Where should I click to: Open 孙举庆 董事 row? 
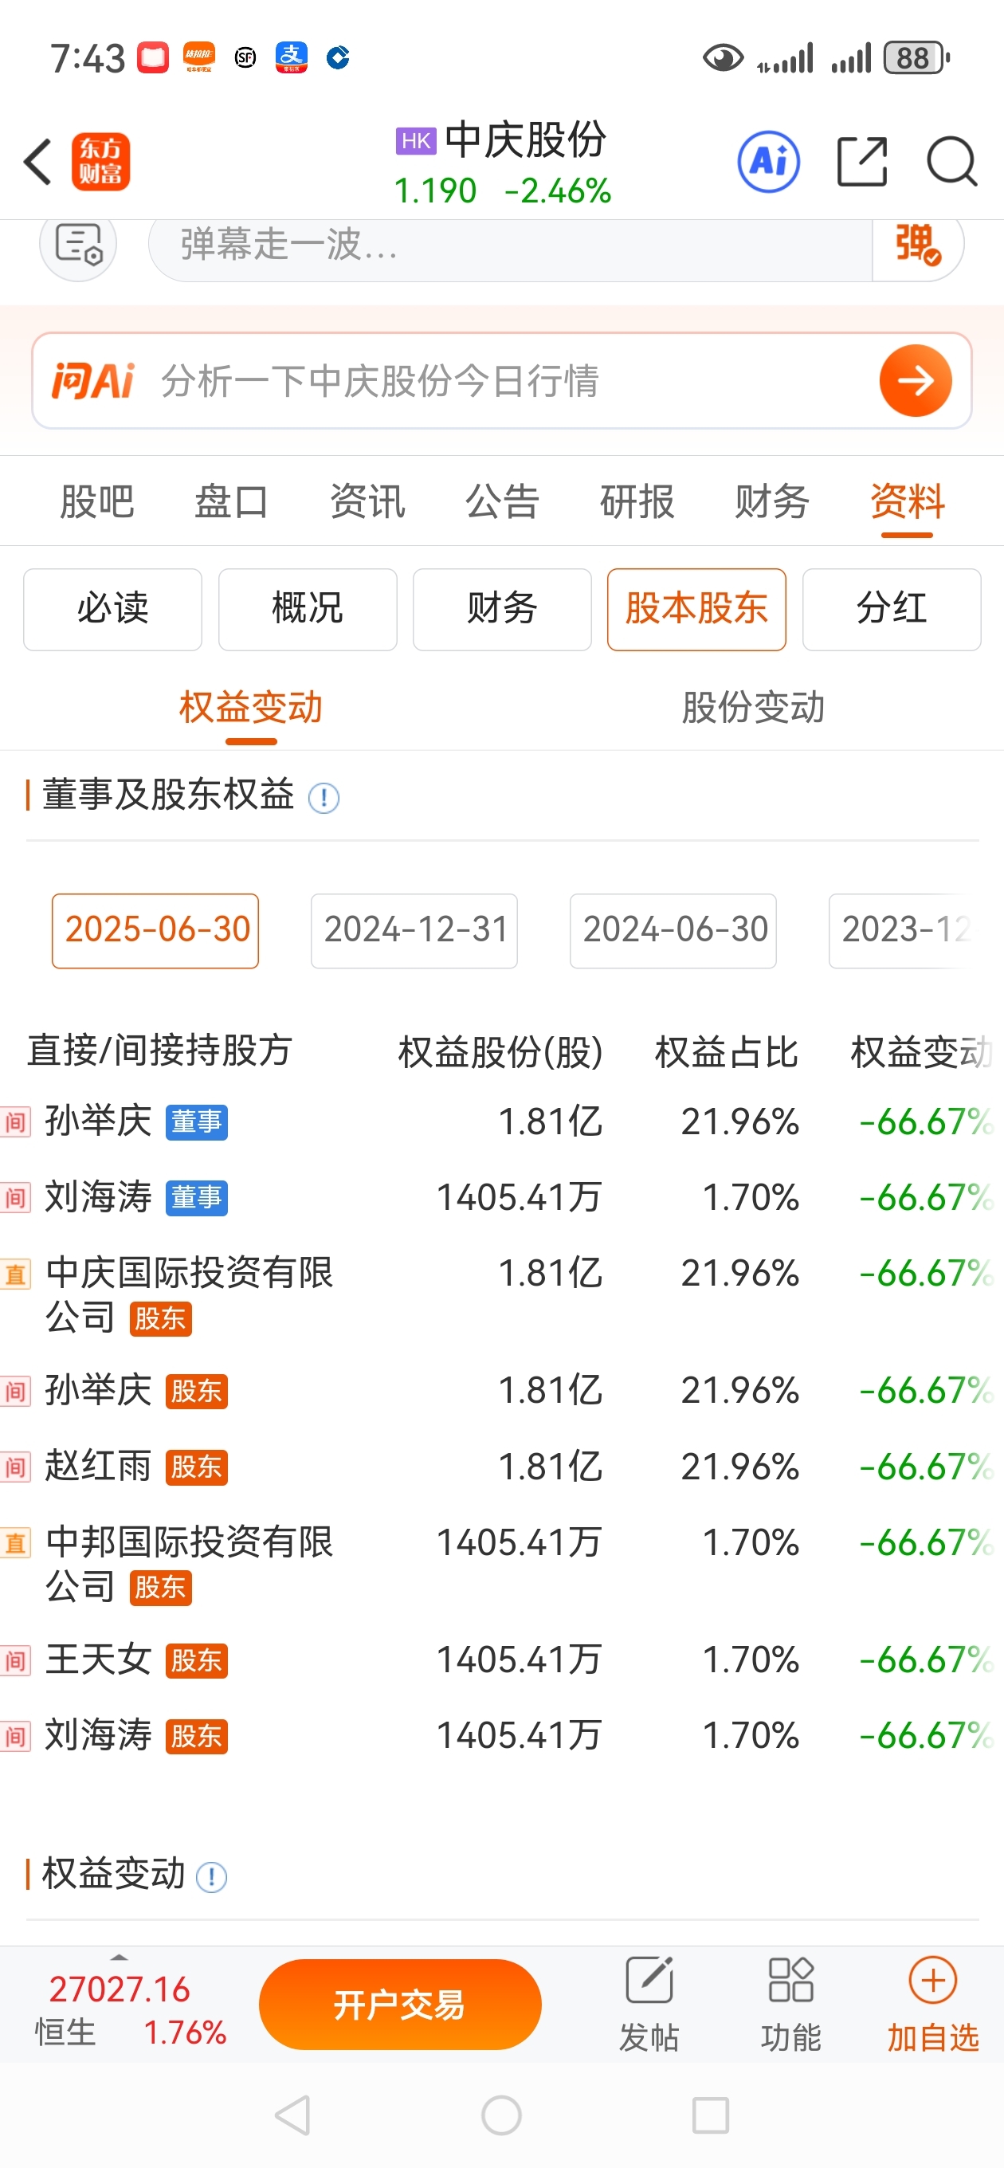tap(501, 1122)
